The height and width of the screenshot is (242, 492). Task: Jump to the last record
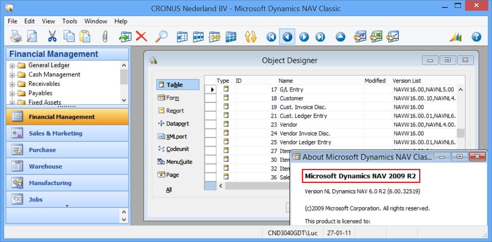pos(320,37)
